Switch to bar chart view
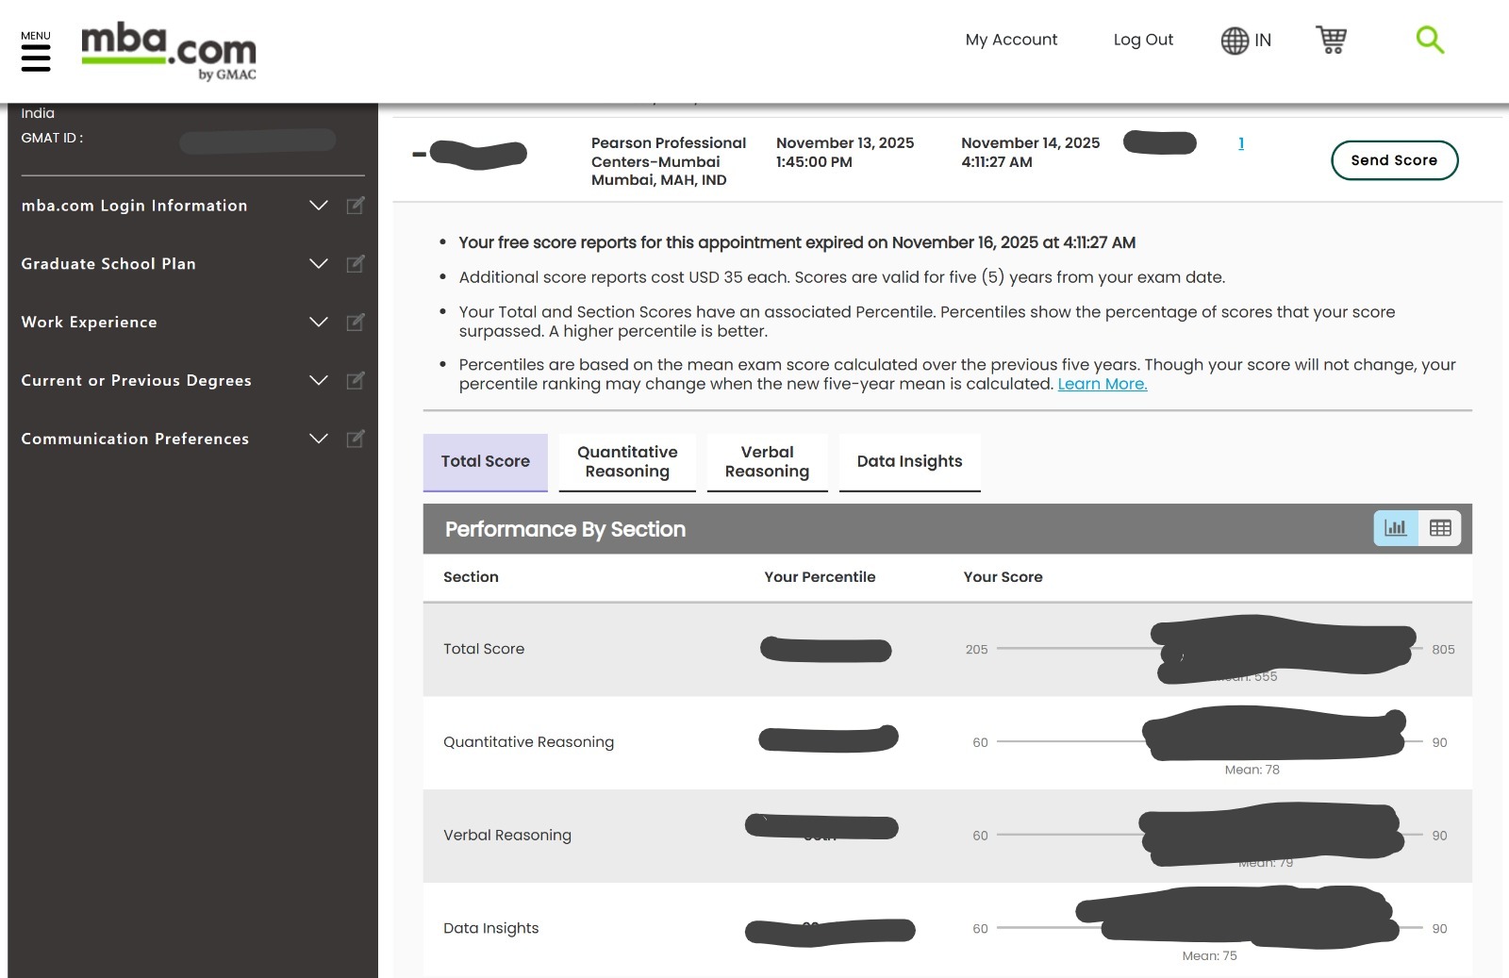 pos(1396,528)
